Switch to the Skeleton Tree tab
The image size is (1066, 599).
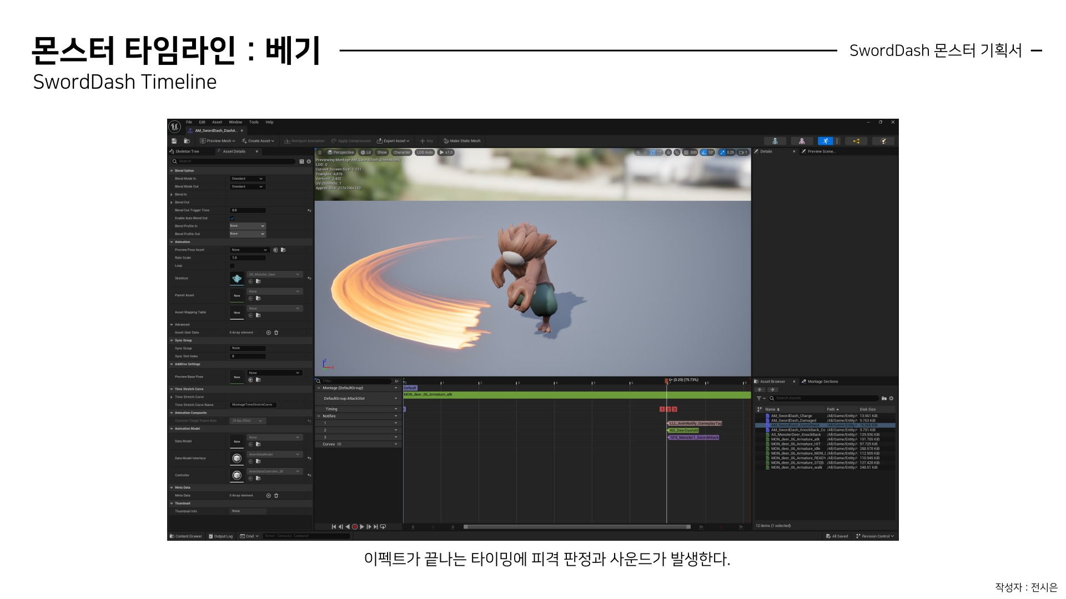[187, 151]
